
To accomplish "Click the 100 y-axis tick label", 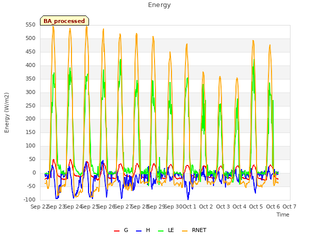I will [x=30, y=145].
